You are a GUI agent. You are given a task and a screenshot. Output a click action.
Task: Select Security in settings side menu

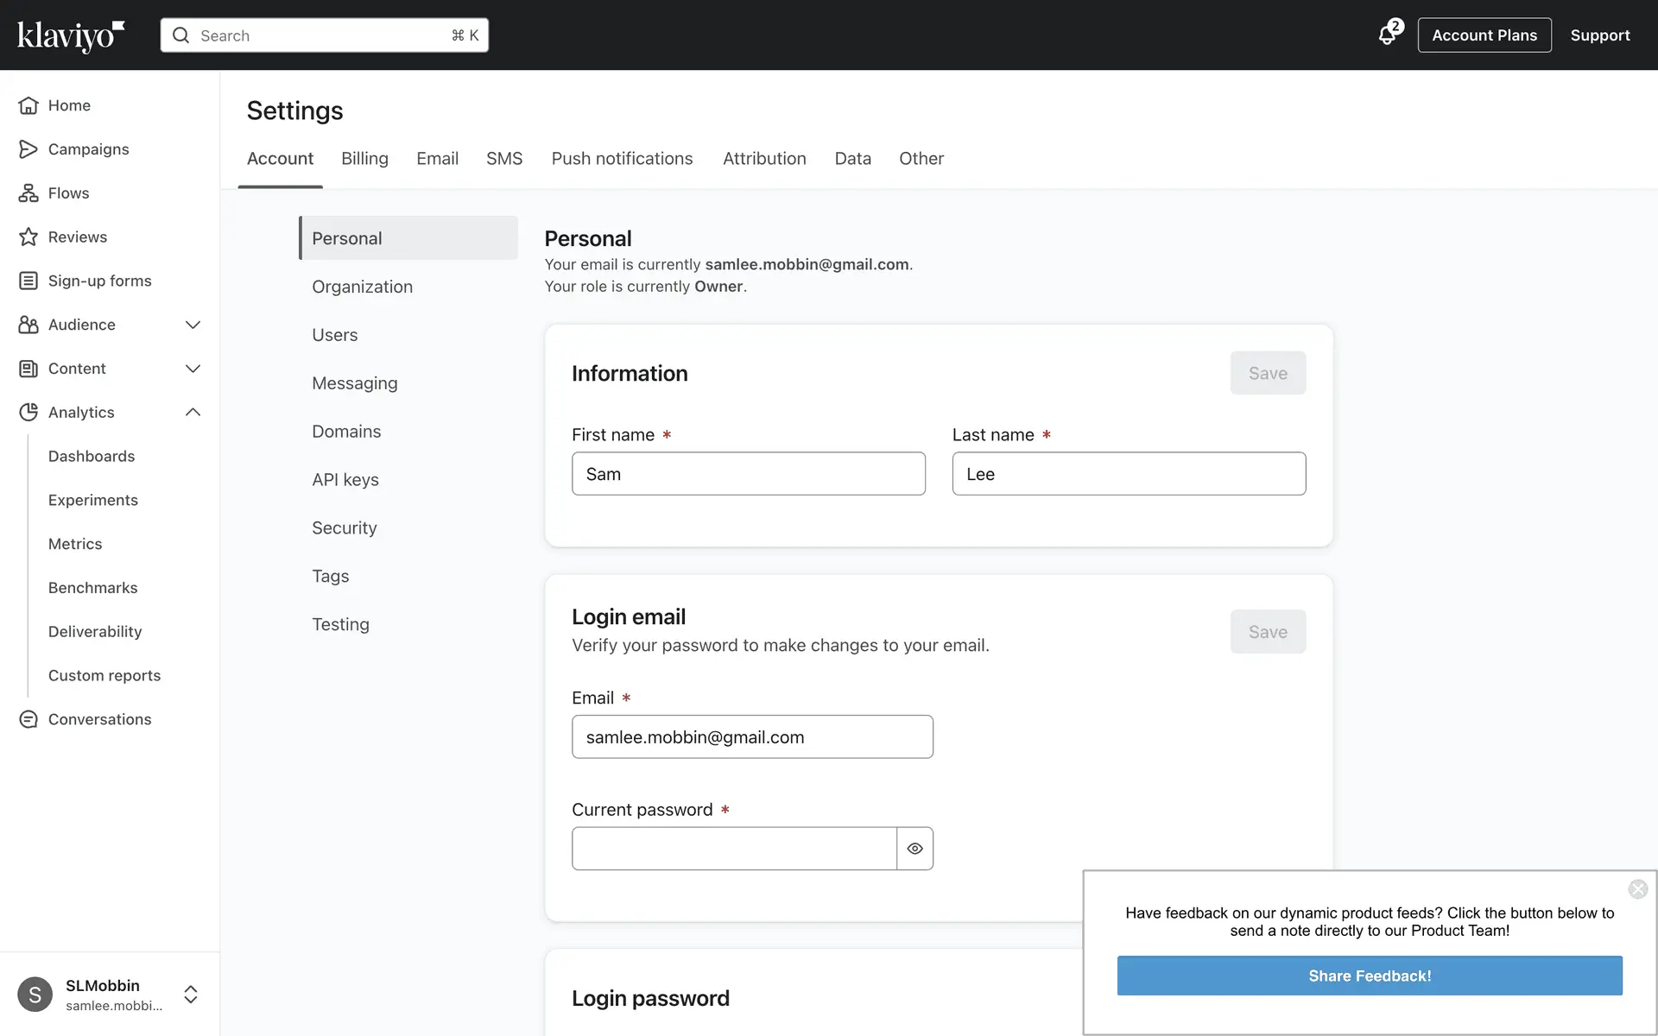[344, 527]
